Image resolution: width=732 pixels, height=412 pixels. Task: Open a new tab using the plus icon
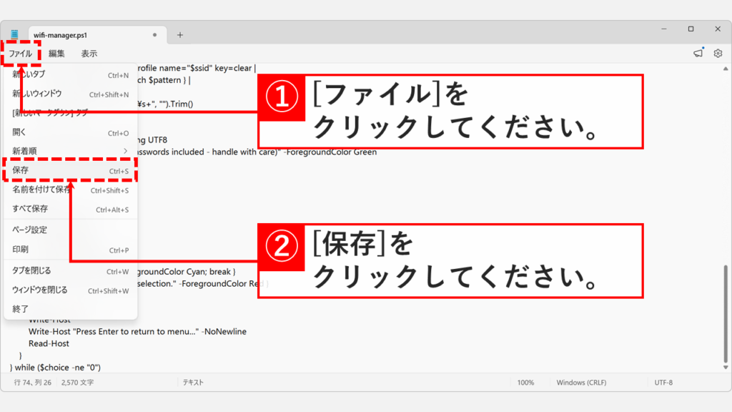tap(180, 34)
